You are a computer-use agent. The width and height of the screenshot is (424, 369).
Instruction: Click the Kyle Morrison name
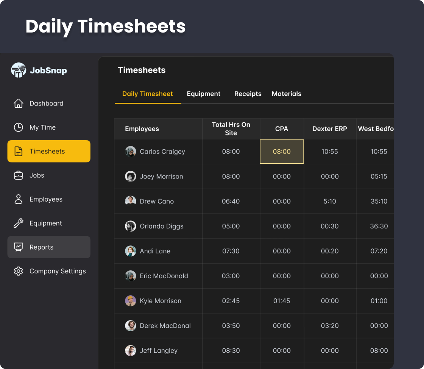(161, 301)
